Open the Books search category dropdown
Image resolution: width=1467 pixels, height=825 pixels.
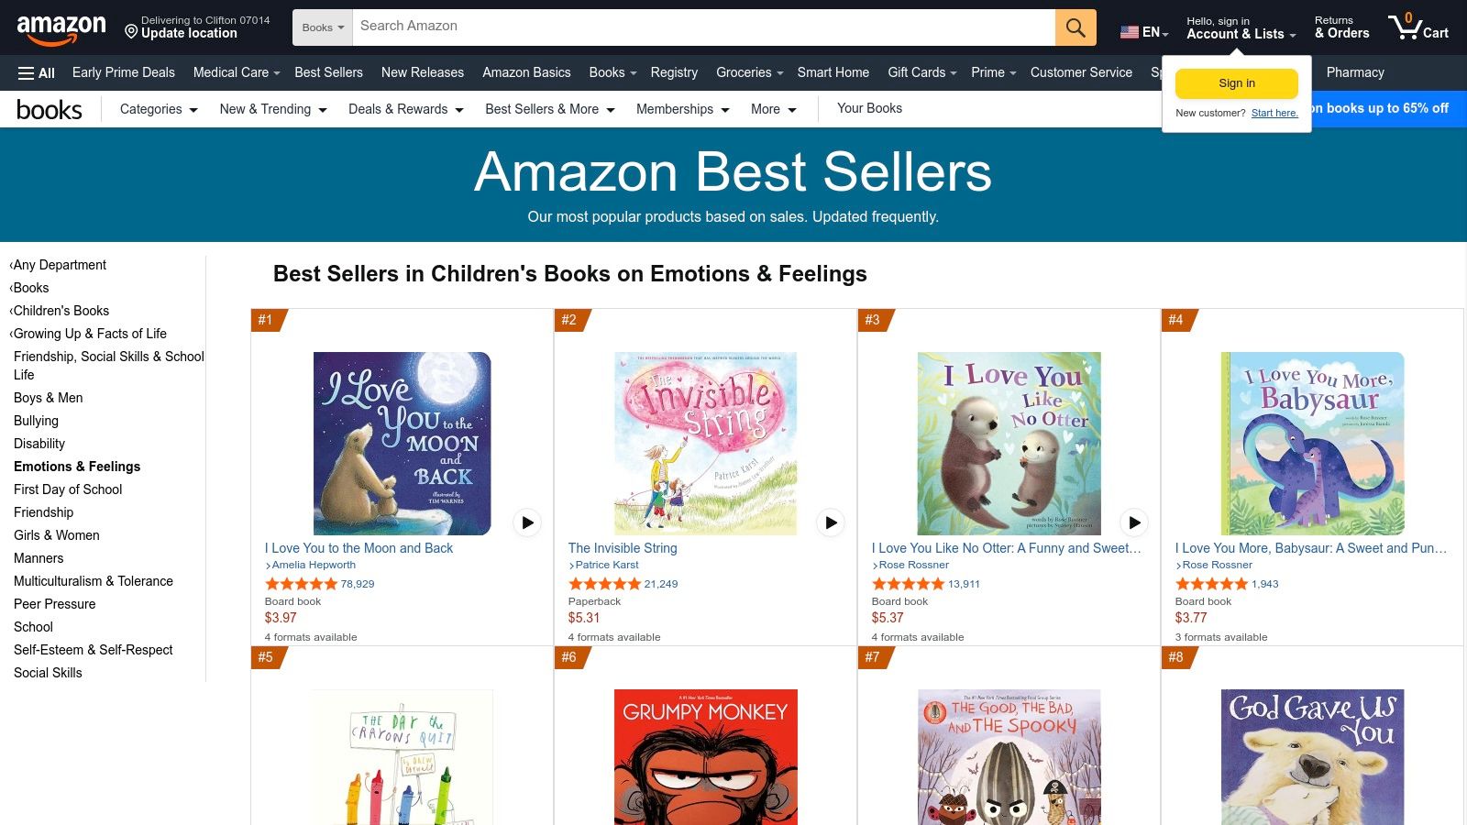coord(323,27)
